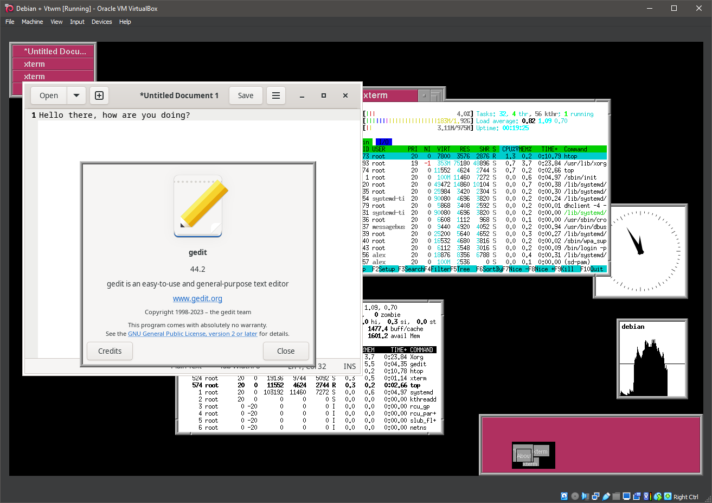Click the hard disk activity icon in VirtualBox status bar
The image size is (712, 503).
[565, 496]
